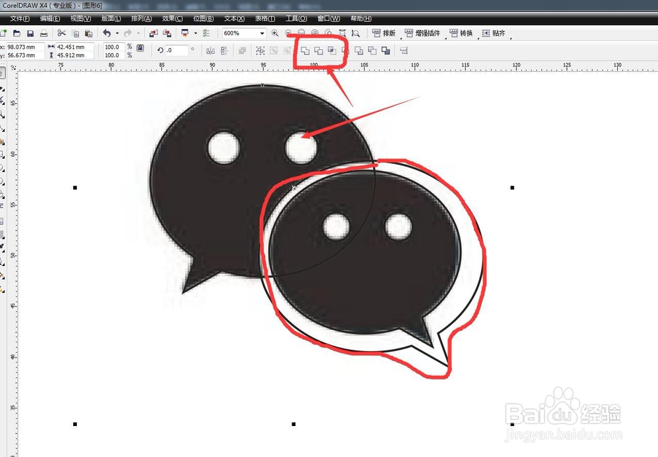Toggle the lock ratio padlock button

point(141,48)
